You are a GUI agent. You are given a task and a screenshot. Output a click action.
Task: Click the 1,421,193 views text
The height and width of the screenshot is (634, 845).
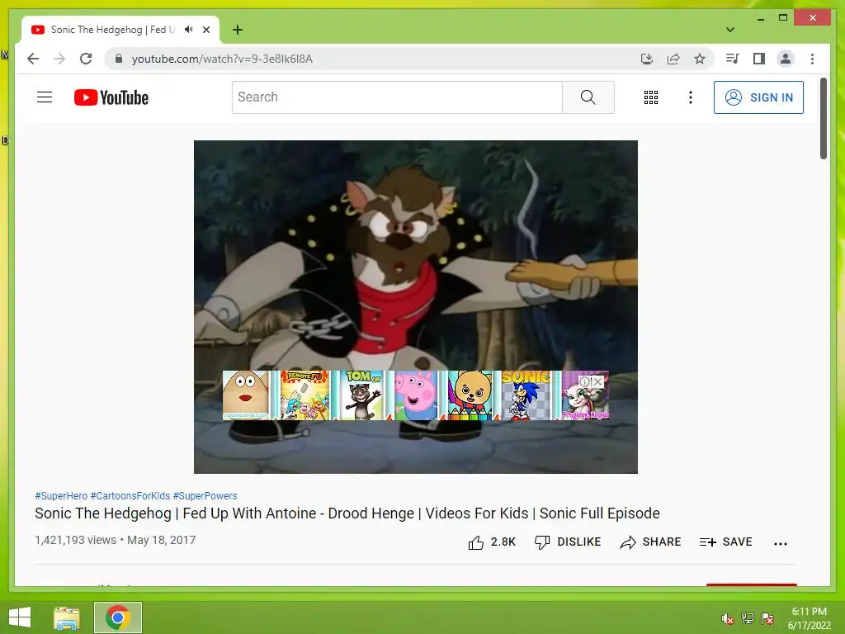click(75, 540)
